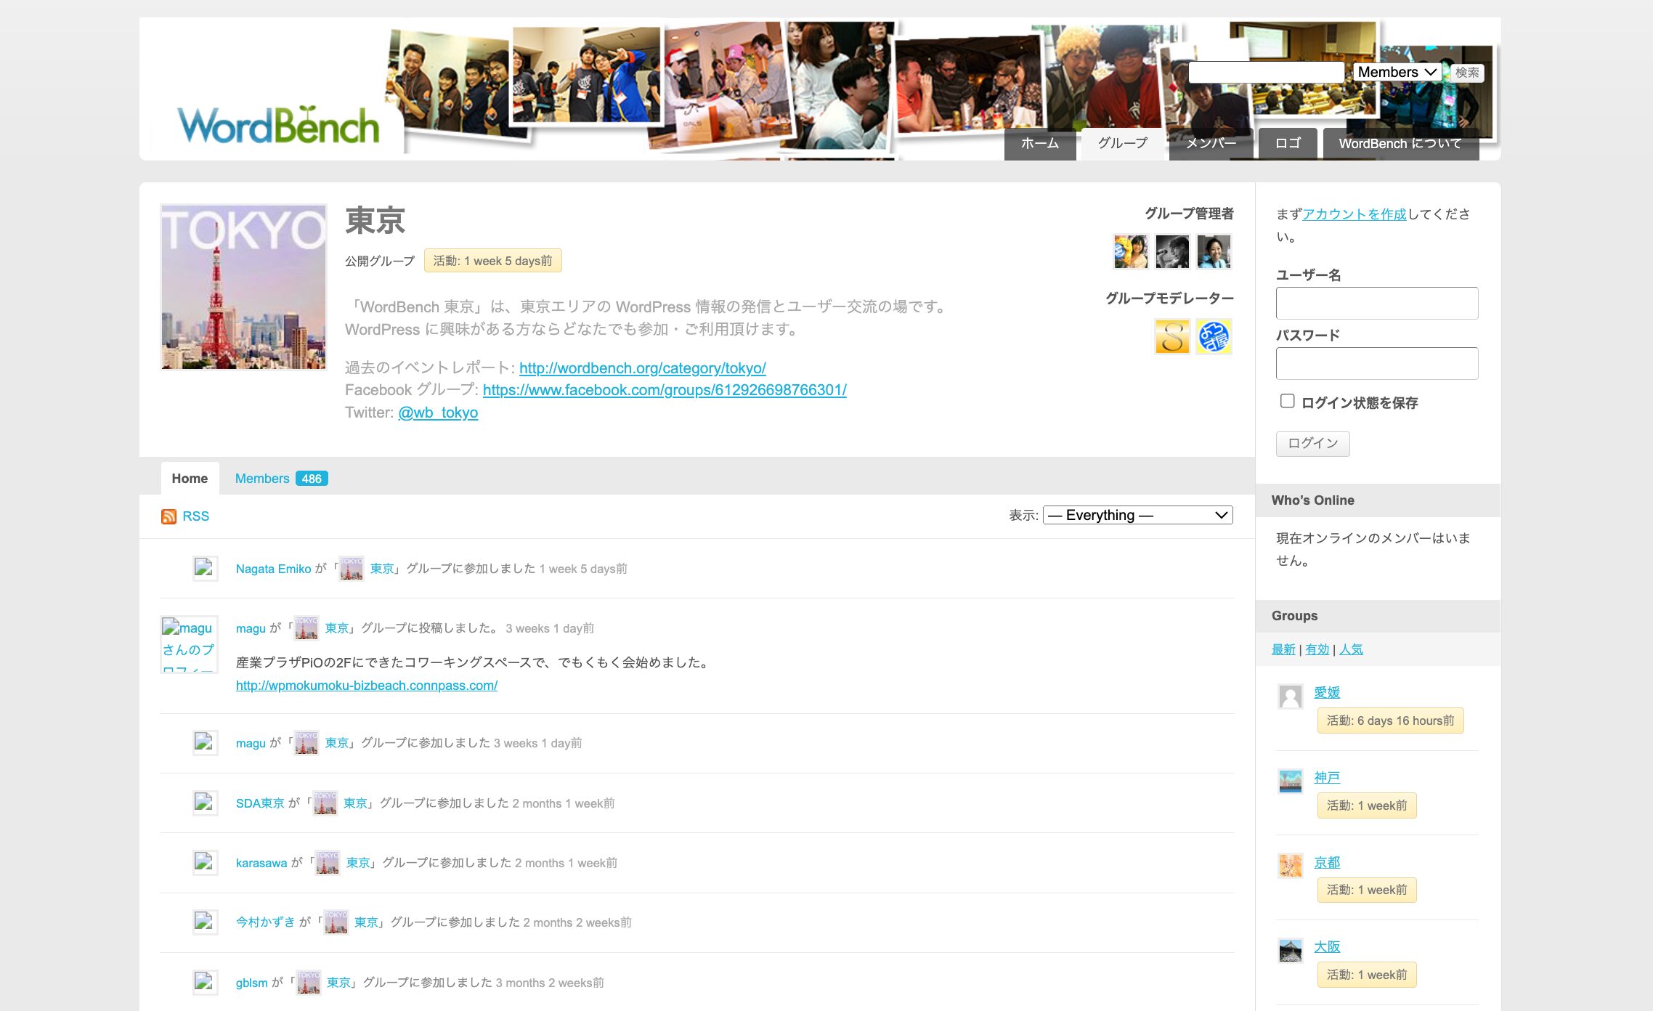Click the Tokyo Tower group avatar
This screenshot has width=1653, height=1011.
(243, 287)
